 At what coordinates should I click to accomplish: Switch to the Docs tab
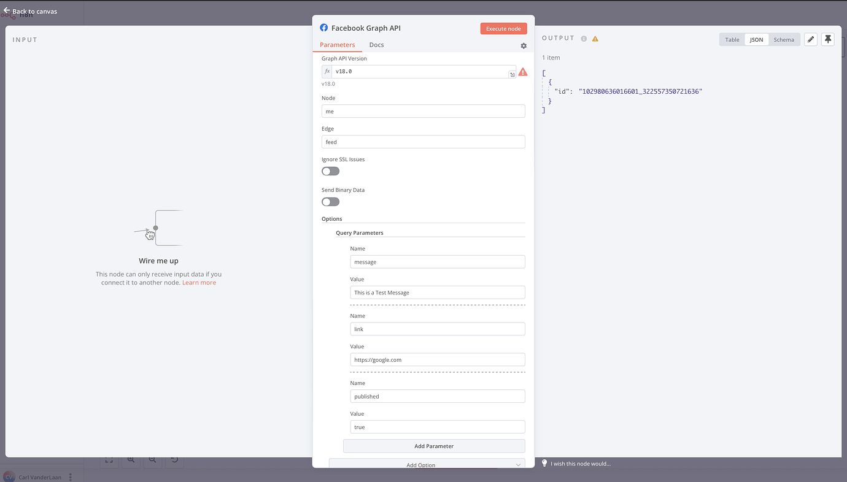(x=376, y=44)
